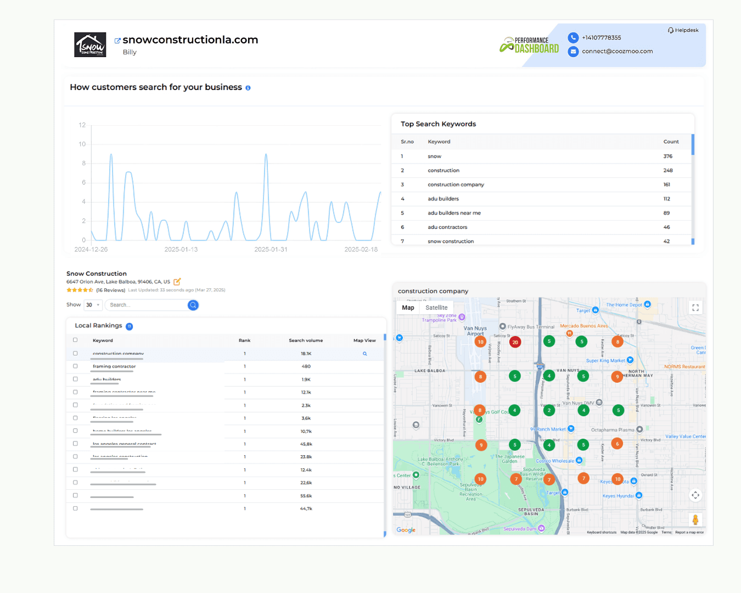Viewport: 741px width, 593px height.
Task: Click the Helpdesk headset icon
Action: click(671, 30)
